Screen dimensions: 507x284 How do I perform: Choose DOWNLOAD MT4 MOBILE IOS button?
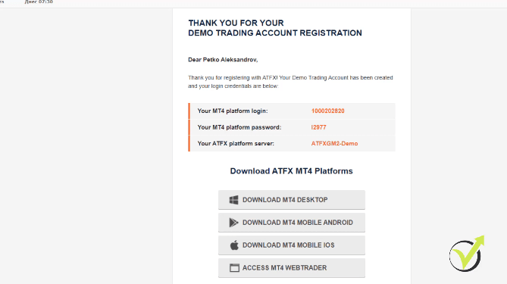click(x=292, y=245)
